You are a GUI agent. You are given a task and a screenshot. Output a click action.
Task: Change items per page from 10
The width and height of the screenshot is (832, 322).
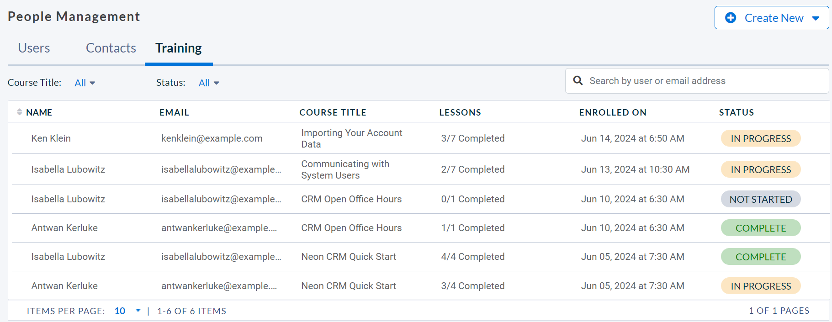point(127,311)
